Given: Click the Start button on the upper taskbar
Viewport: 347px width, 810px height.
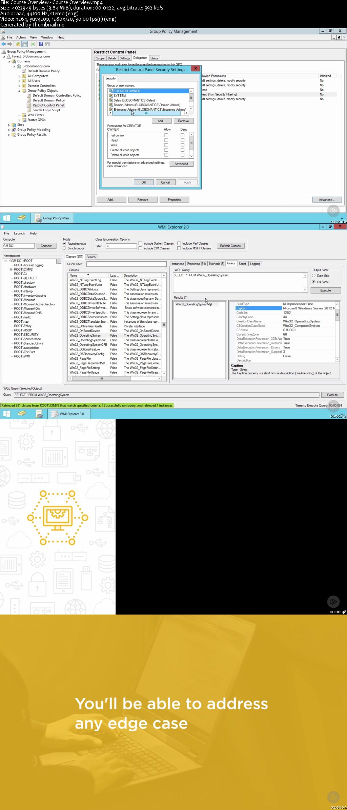Looking at the screenshot, I should (x=7, y=218).
